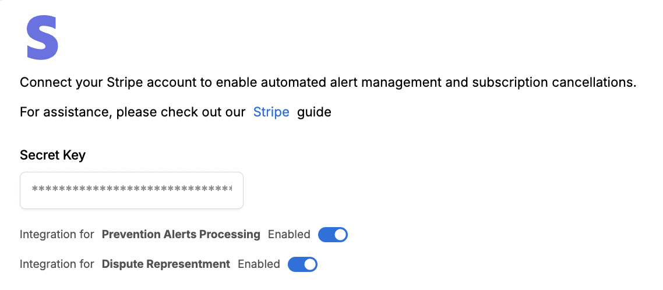663x290 pixels.
Task: Click white knob of Prevention Alerts switch
Action: [x=340, y=234]
